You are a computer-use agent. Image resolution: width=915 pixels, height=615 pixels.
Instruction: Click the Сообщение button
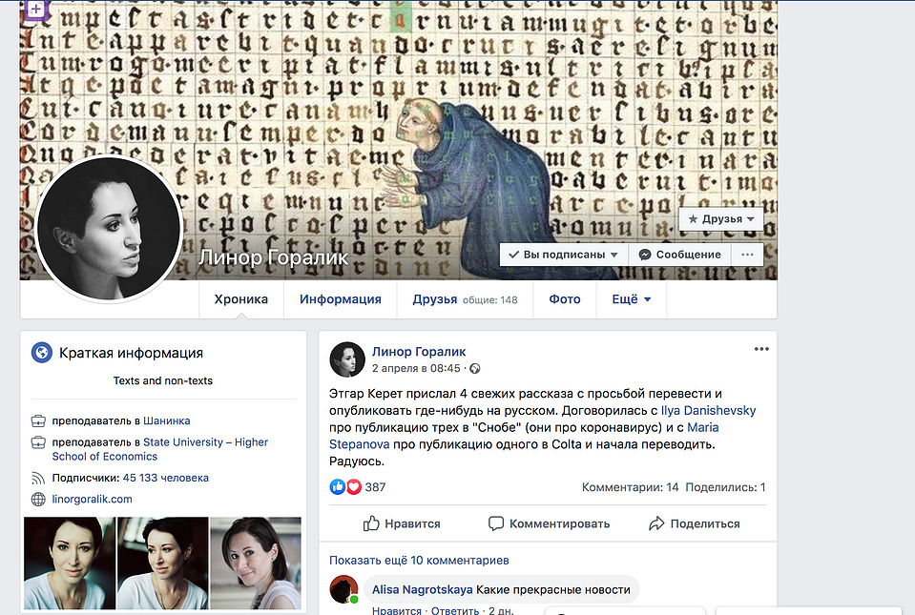tap(680, 255)
